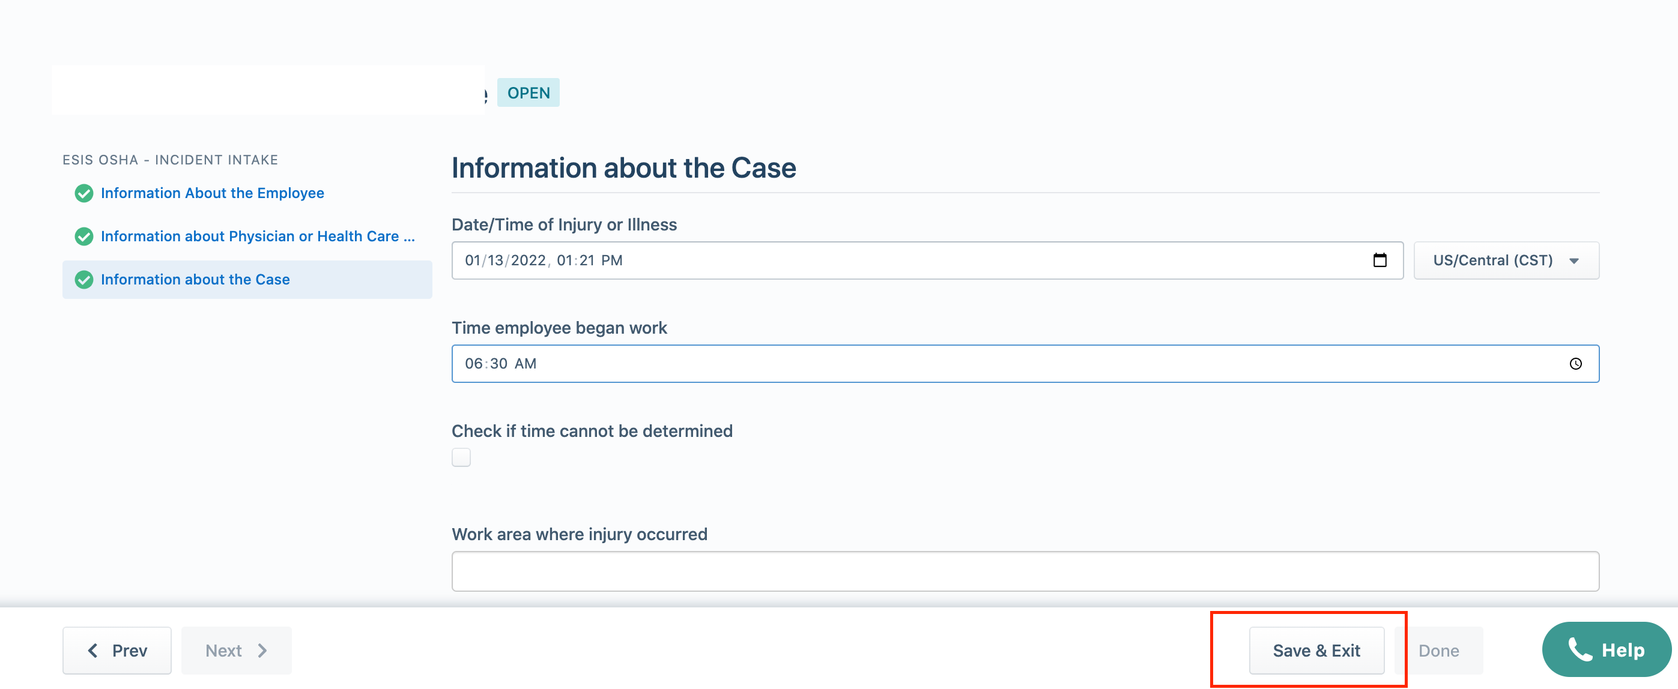Click the Time employee began work field
The image size is (1678, 689).
1025,363
